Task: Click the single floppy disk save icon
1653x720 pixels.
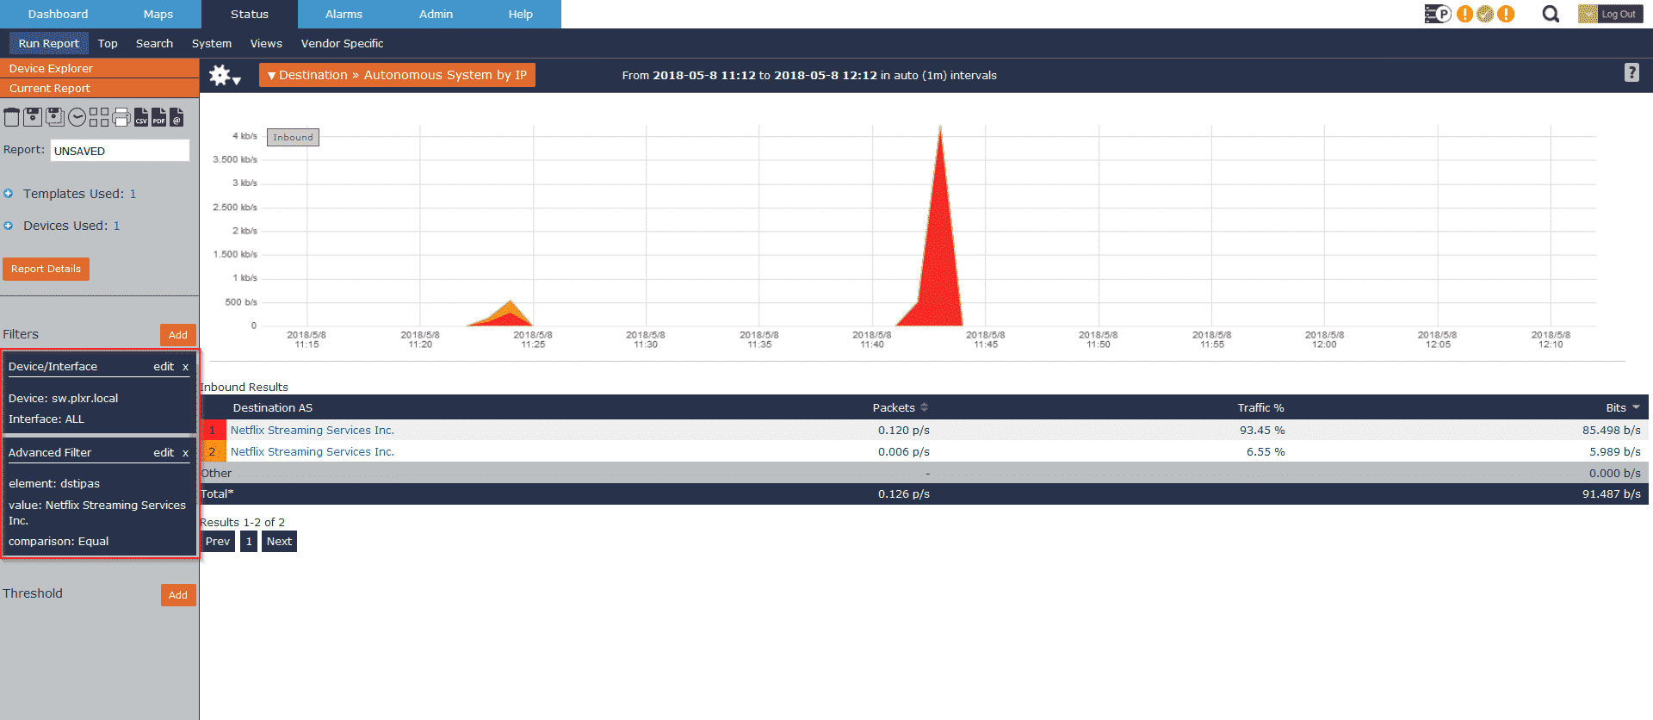Action: click(33, 117)
